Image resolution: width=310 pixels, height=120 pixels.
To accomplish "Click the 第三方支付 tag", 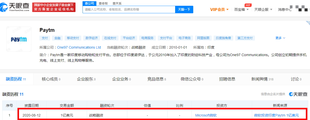I will point(245,38).
